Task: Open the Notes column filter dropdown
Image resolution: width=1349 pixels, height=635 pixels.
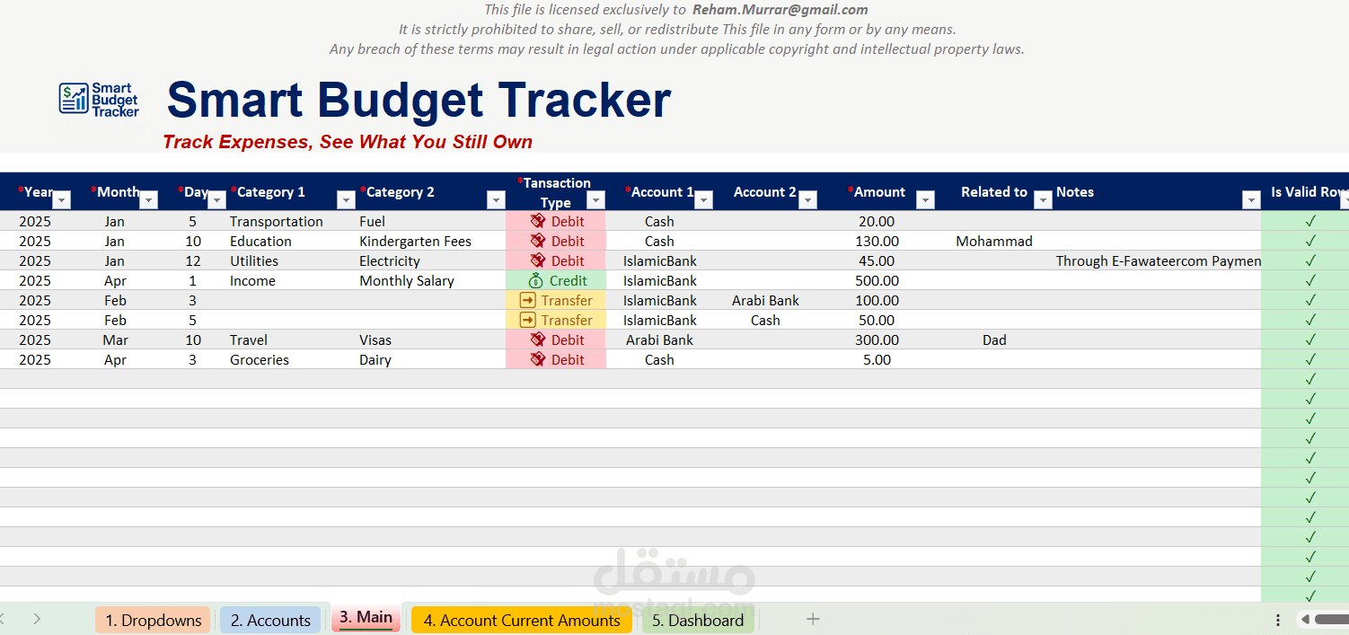Action: pyautogui.click(x=1251, y=199)
